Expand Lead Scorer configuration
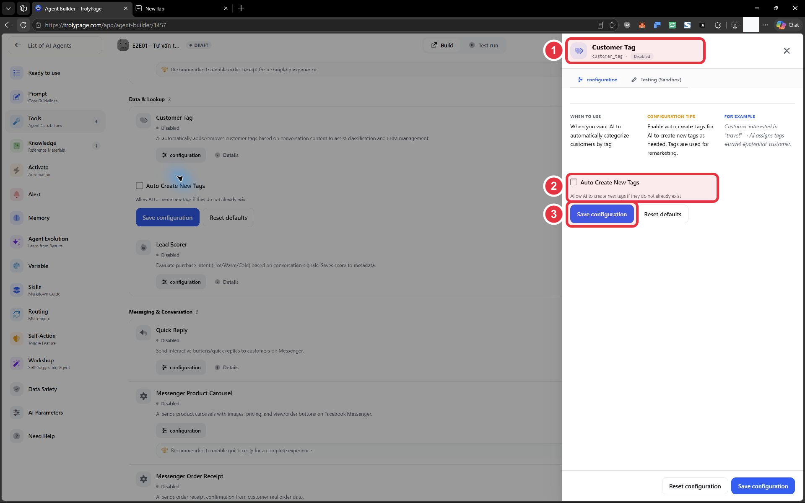 click(181, 282)
